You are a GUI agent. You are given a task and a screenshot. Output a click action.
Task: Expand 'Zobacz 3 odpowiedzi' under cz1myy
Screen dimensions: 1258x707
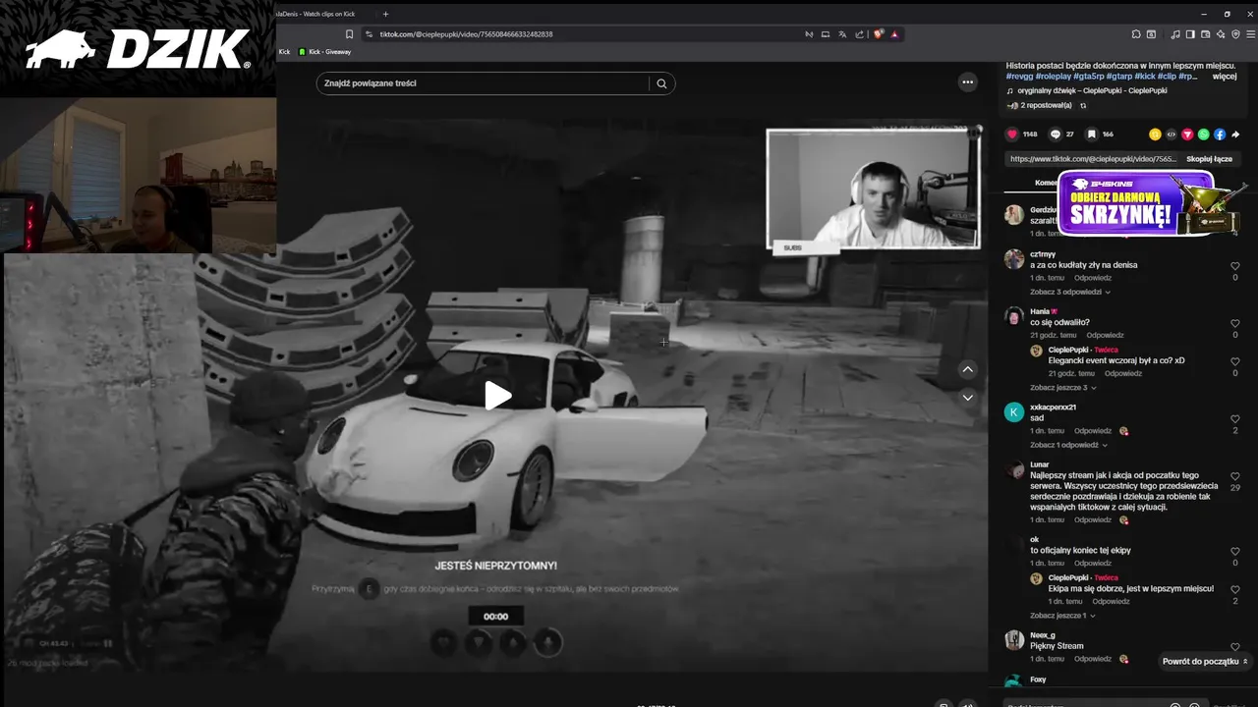pyautogui.click(x=1069, y=292)
